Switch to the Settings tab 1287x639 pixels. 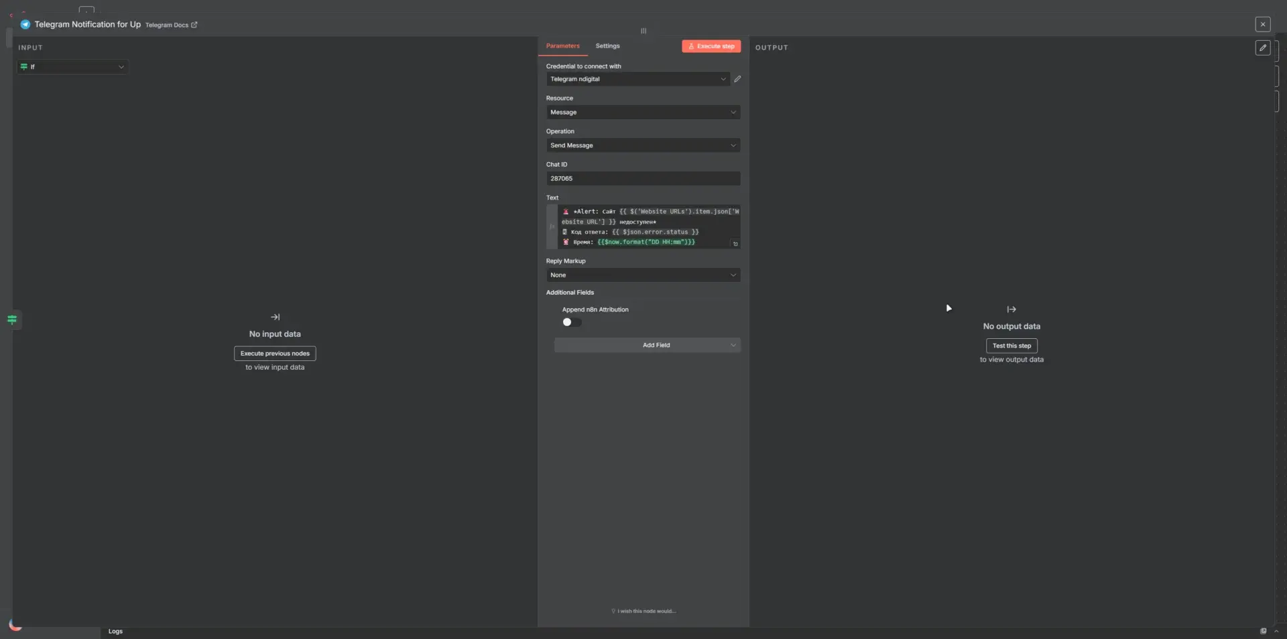tap(607, 46)
